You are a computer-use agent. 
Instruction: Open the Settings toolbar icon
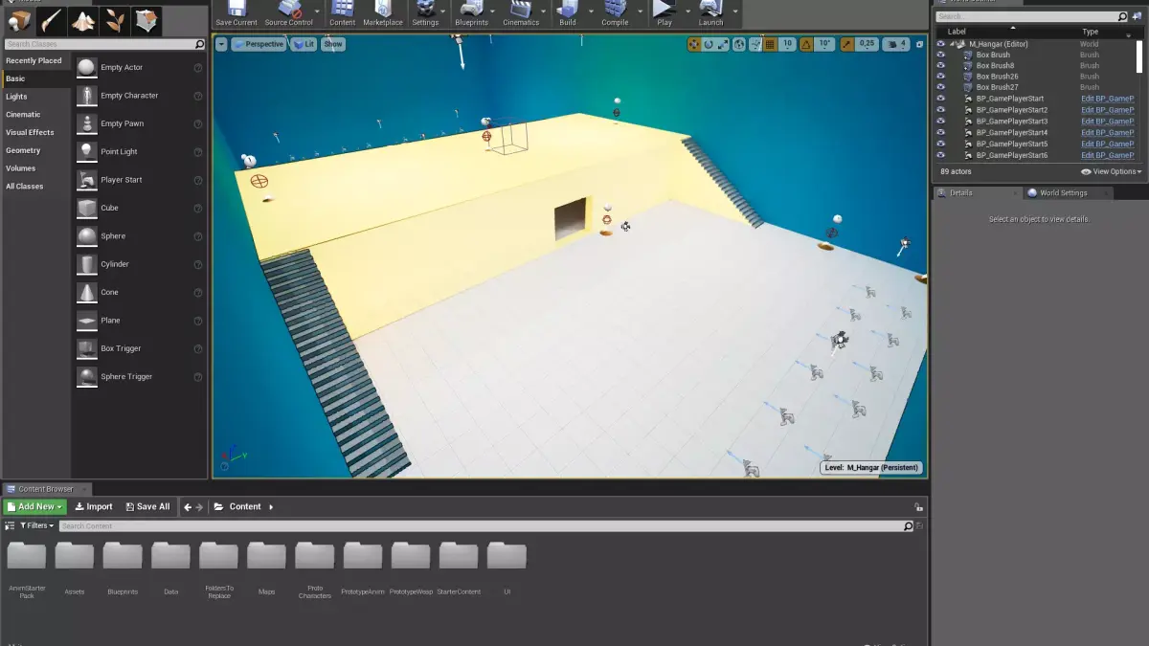(x=425, y=10)
